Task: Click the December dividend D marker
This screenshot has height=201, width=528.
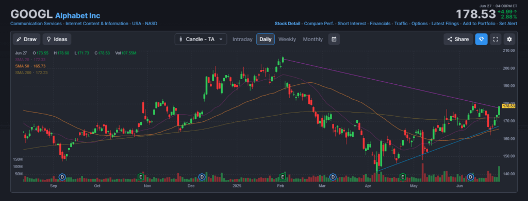Action: click(x=202, y=177)
